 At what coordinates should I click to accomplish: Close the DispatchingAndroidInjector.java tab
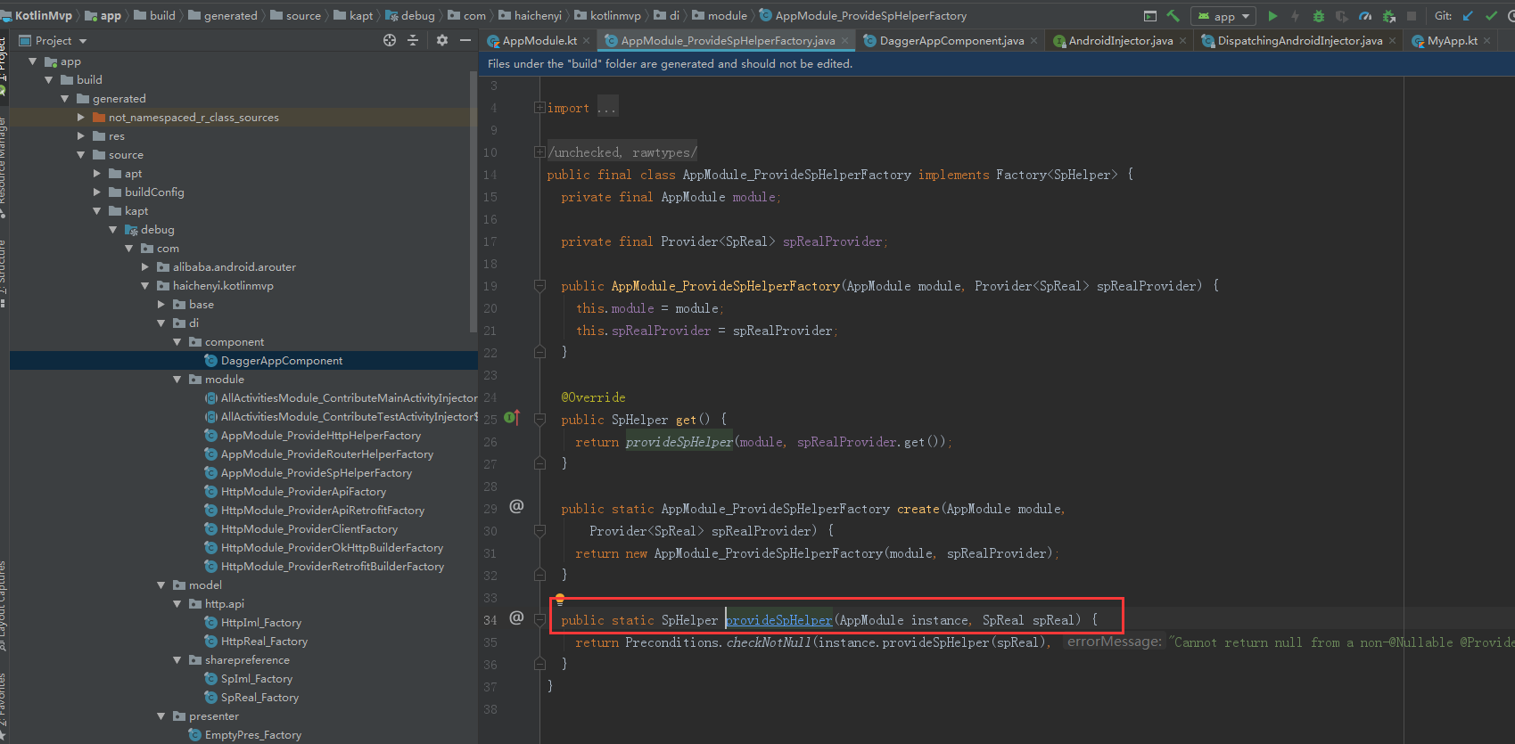[1393, 41]
